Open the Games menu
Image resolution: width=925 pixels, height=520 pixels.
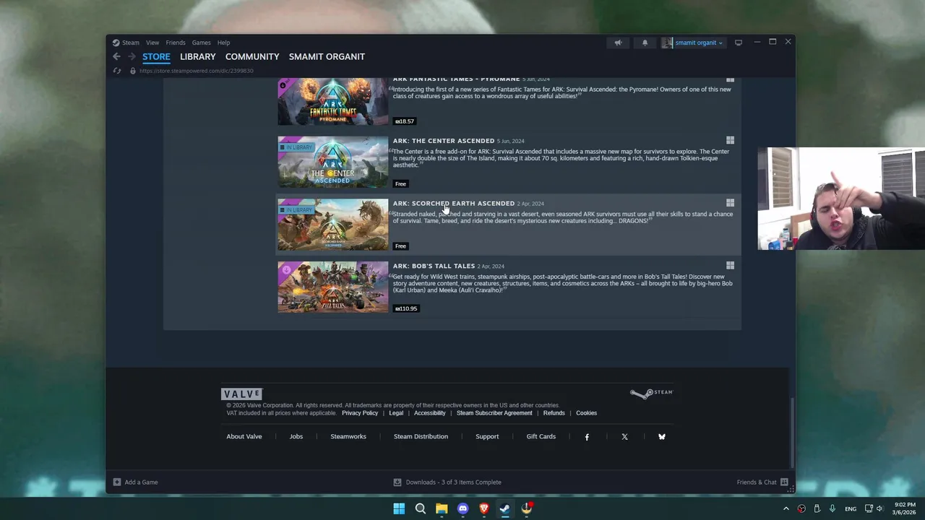[x=201, y=43]
